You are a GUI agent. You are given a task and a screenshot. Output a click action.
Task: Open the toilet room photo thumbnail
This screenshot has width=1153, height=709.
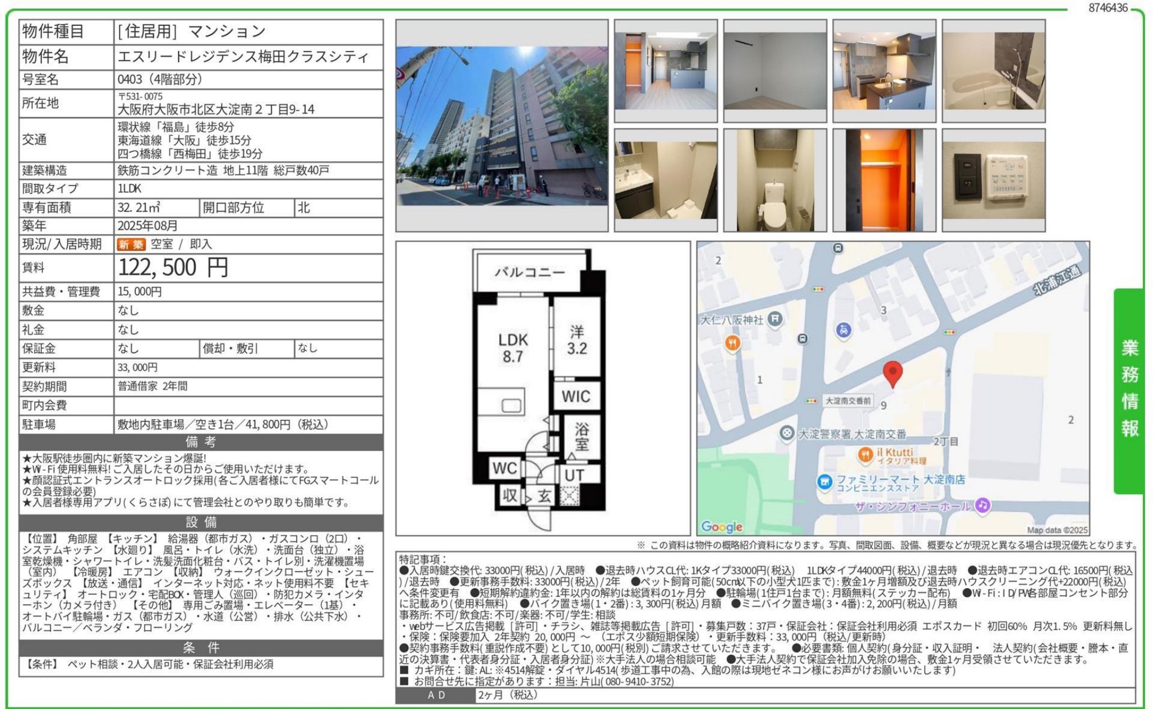[x=774, y=180]
